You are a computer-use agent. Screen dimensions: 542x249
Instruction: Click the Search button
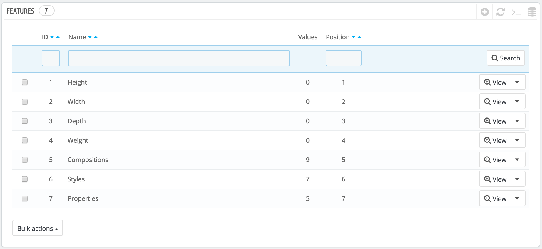(x=506, y=58)
